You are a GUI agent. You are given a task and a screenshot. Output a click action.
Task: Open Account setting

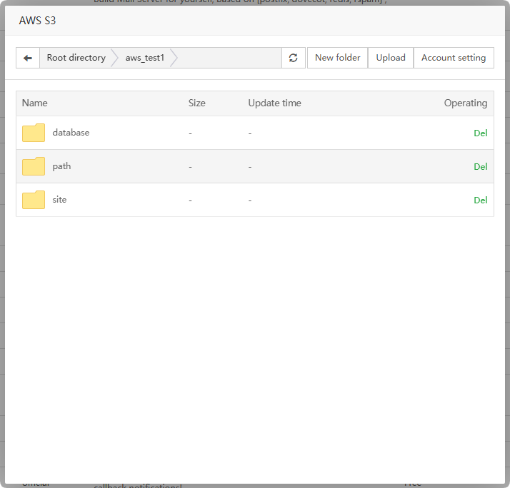tap(454, 58)
